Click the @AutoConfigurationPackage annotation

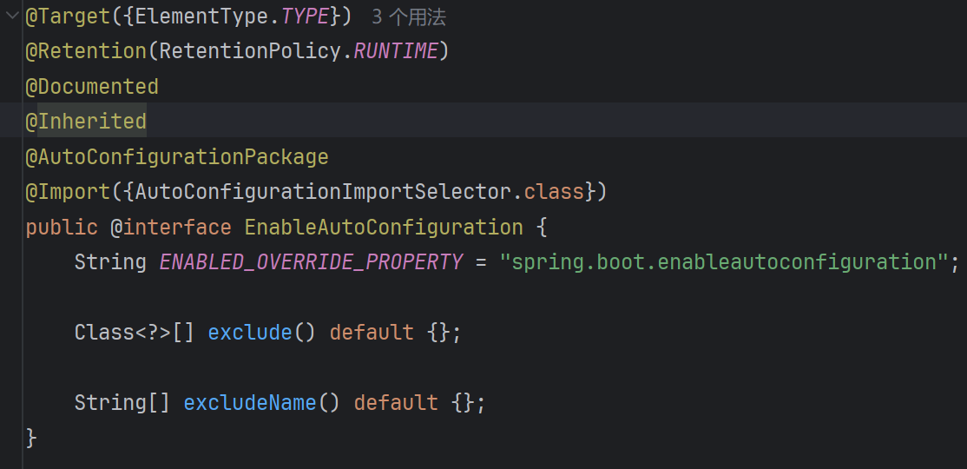click(x=177, y=156)
